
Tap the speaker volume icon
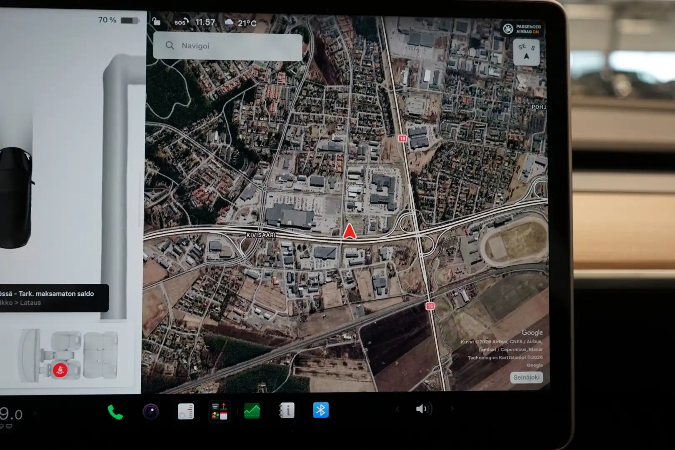tap(424, 409)
